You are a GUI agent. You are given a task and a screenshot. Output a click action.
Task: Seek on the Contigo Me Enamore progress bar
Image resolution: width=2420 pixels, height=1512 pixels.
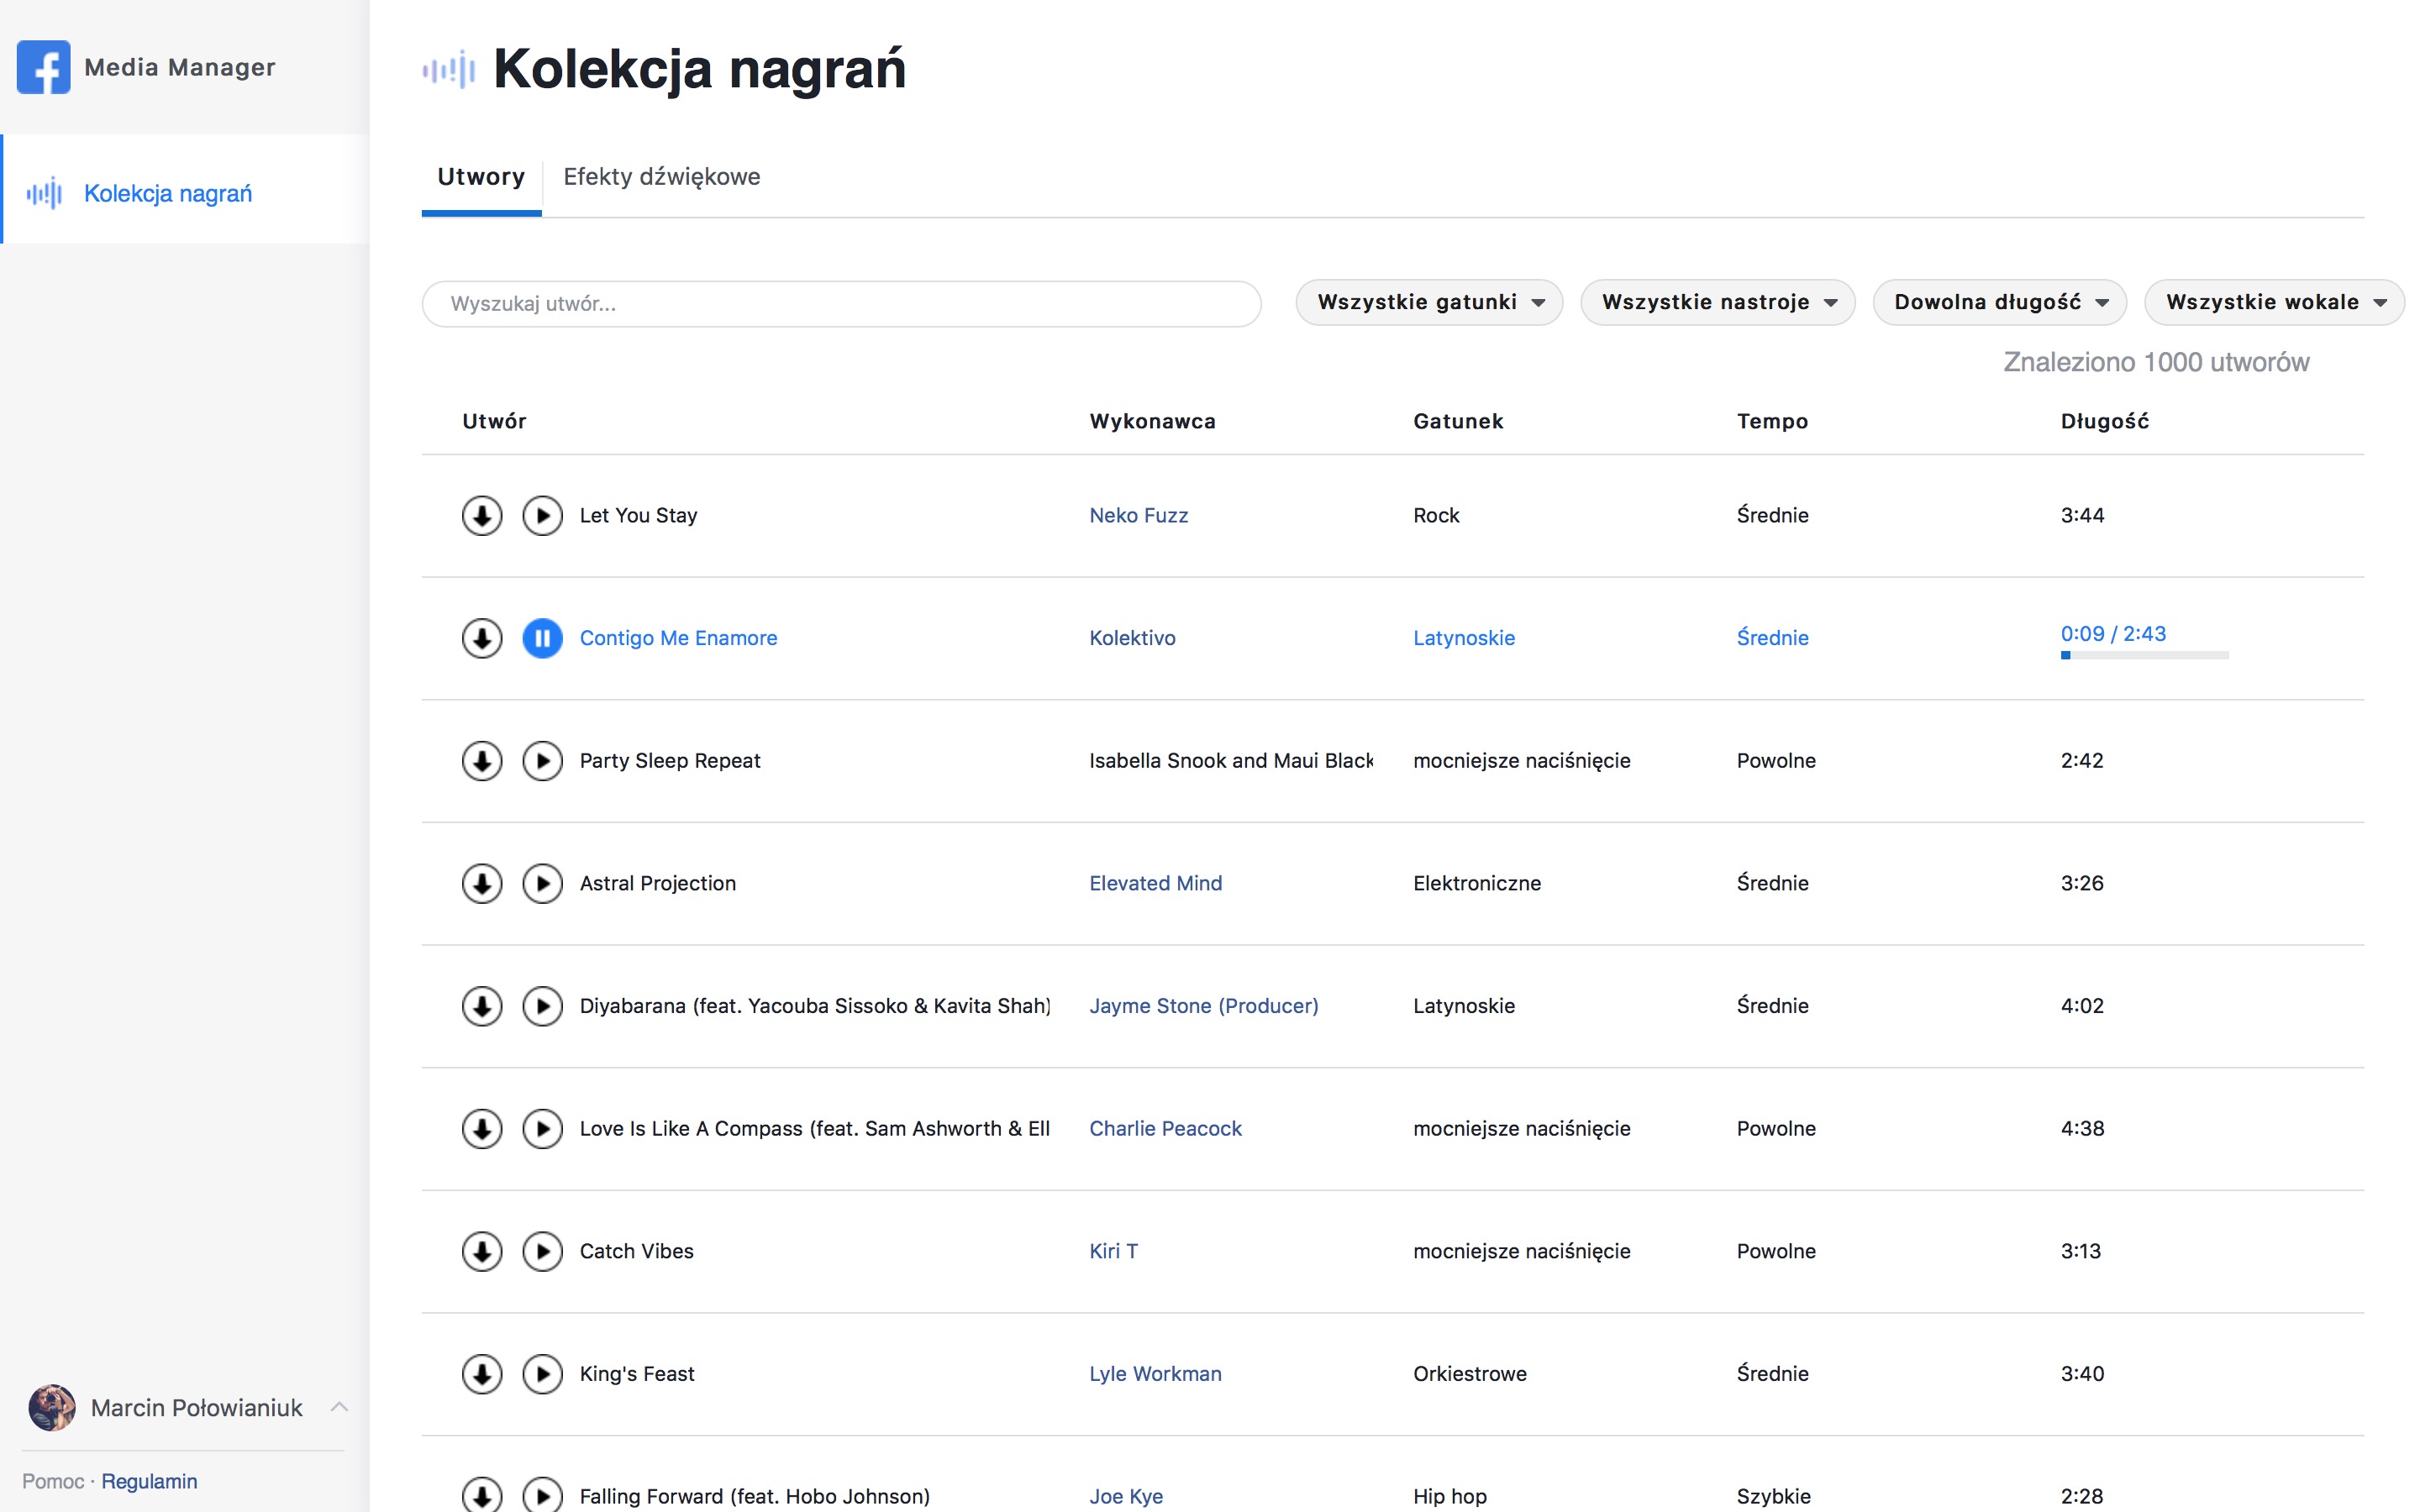point(2144,655)
